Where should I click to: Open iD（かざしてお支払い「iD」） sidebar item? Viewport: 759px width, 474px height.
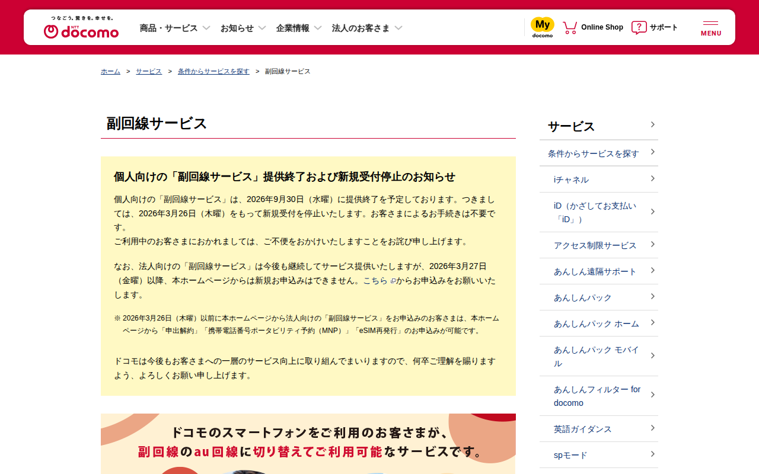(x=599, y=212)
